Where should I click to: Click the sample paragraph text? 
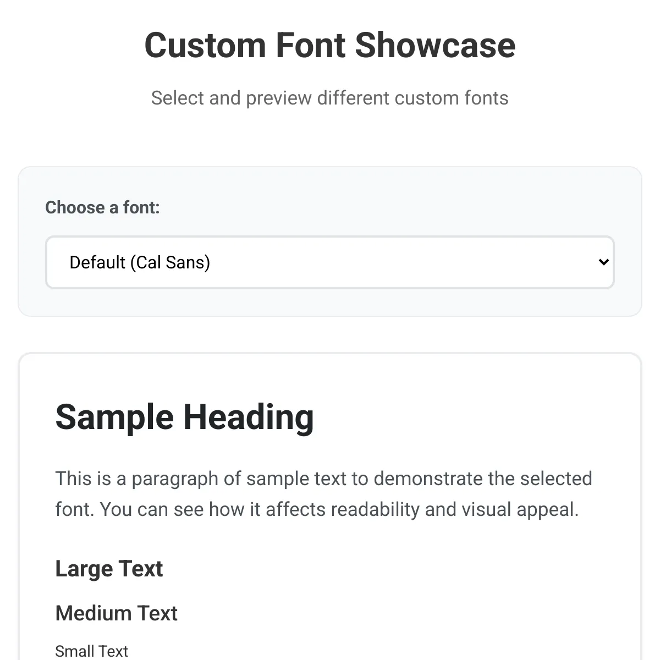(x=324, y=494)
